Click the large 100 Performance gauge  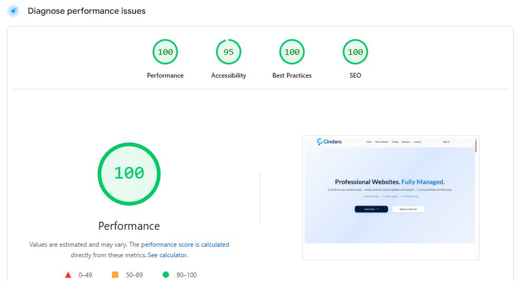coord(129,174)
